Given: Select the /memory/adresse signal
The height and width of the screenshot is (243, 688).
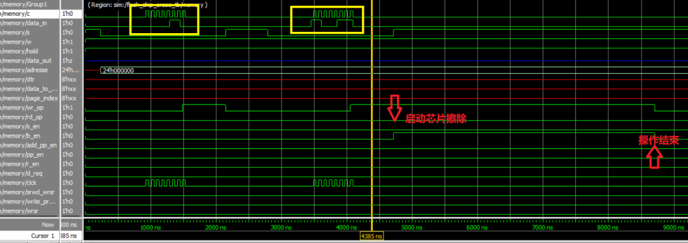Looking at the screenshot, I should [29, 70].
